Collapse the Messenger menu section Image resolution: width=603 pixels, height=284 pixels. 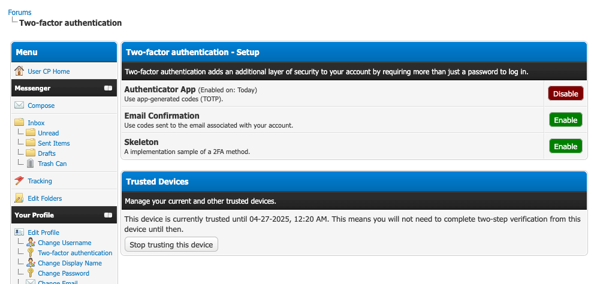click(108, 88)
